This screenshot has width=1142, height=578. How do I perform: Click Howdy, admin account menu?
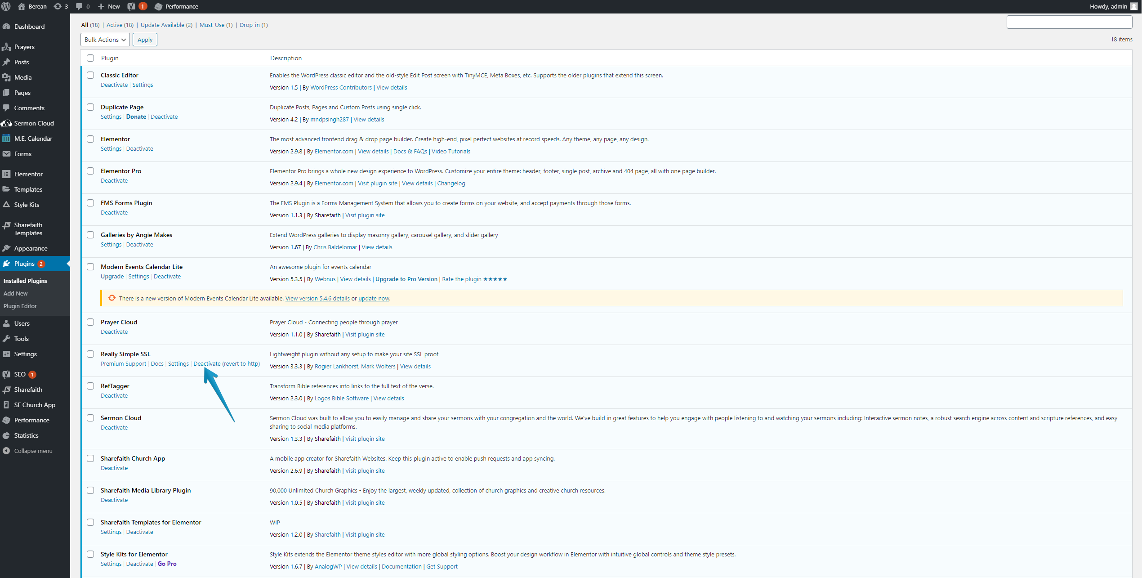coord(1113,6)
